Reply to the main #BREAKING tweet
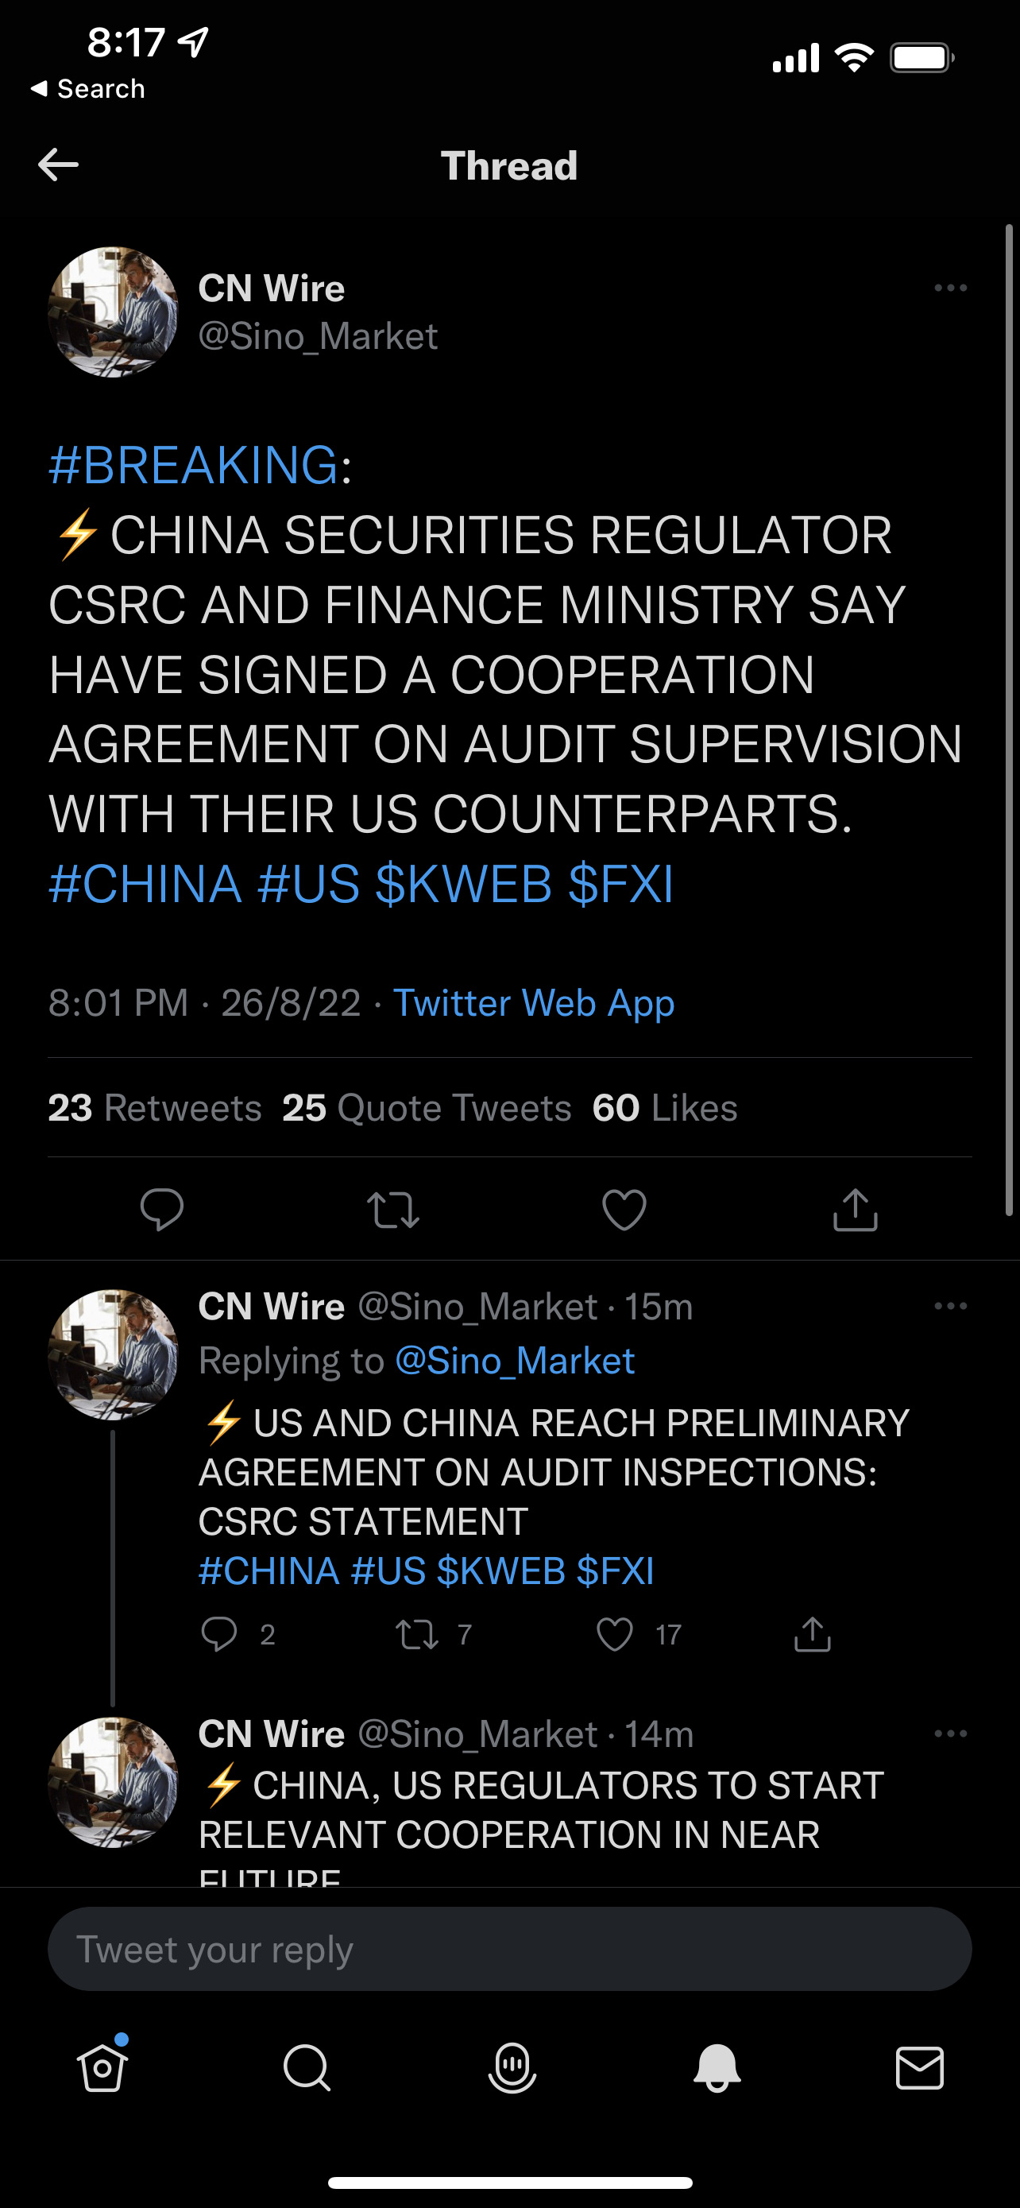1020x2208 pixels. coord(161,1210)
